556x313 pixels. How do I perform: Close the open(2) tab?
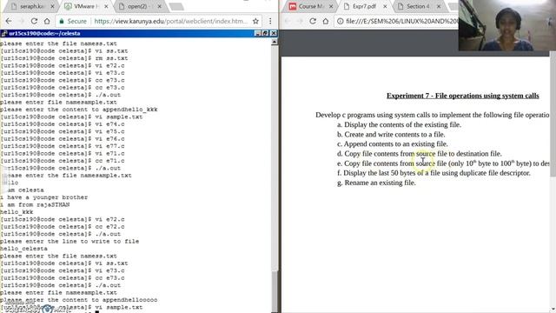pyautogui.click(x=159, y=6)
